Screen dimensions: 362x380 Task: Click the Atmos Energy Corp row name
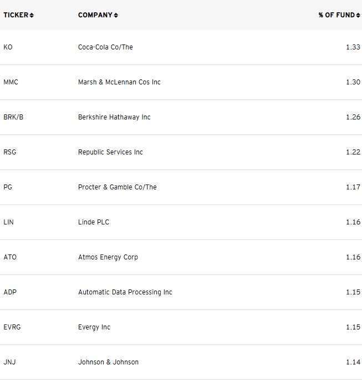(108, 257)
